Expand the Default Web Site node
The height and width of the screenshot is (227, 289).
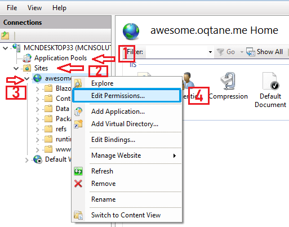click(x=27, y=160)
